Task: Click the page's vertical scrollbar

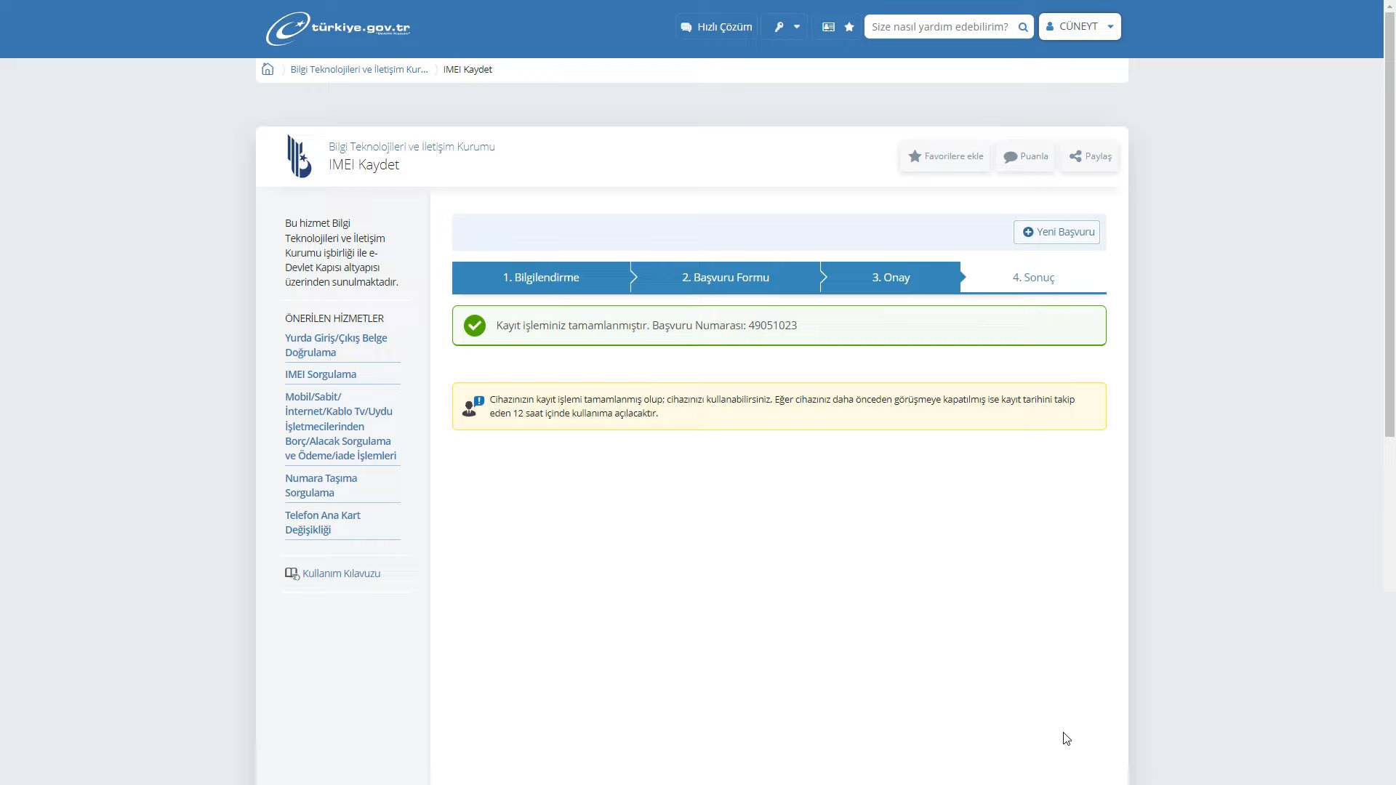Action: click(1389, 218)
